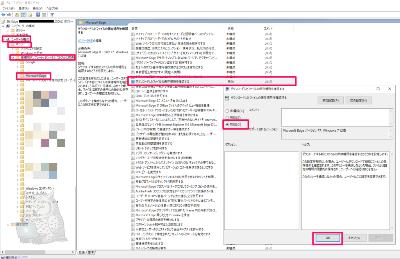Click inside the コメント text box
The width and height of the screenshot is (400, 259).
coord(335,117)
